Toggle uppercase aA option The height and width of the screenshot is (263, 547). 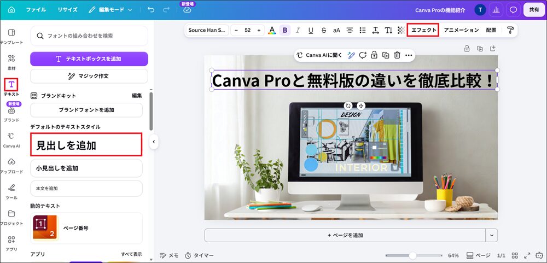[336, 31]
